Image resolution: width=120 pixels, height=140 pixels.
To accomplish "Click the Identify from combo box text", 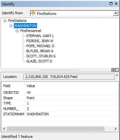I will (47, 14).
